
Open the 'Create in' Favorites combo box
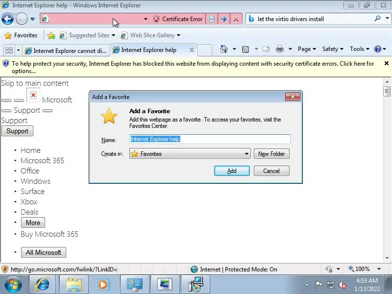click(x=190, y=154)
